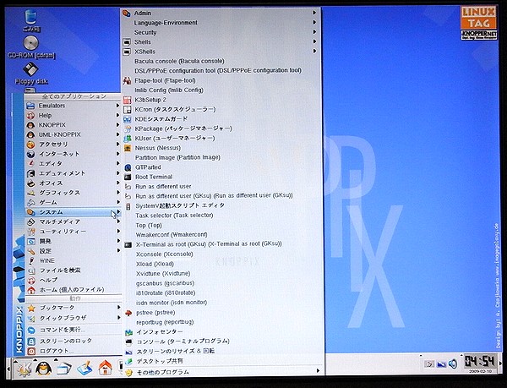Launch スクリーンのリサイズ & 回転
Image resolution: width=507 pixels, height=388 pixels.
coord(176,352)
